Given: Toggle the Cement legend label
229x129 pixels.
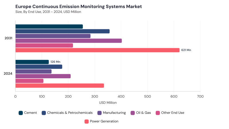Looking at the screenshot, I should tap(30, 113).
